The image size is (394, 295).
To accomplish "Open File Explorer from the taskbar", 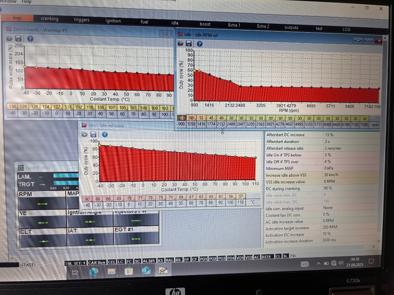I will pos(111,272).
